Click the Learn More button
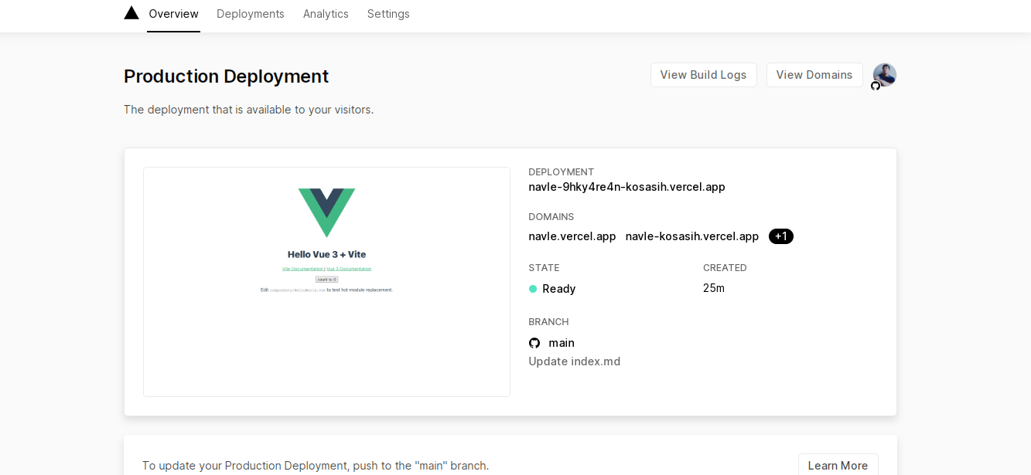 click(x=838, y=465)
